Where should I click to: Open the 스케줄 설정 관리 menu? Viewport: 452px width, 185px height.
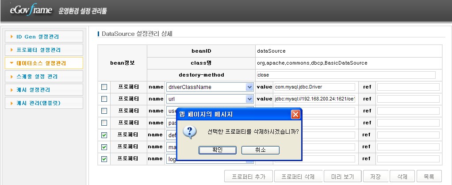[x=43, y=77]
